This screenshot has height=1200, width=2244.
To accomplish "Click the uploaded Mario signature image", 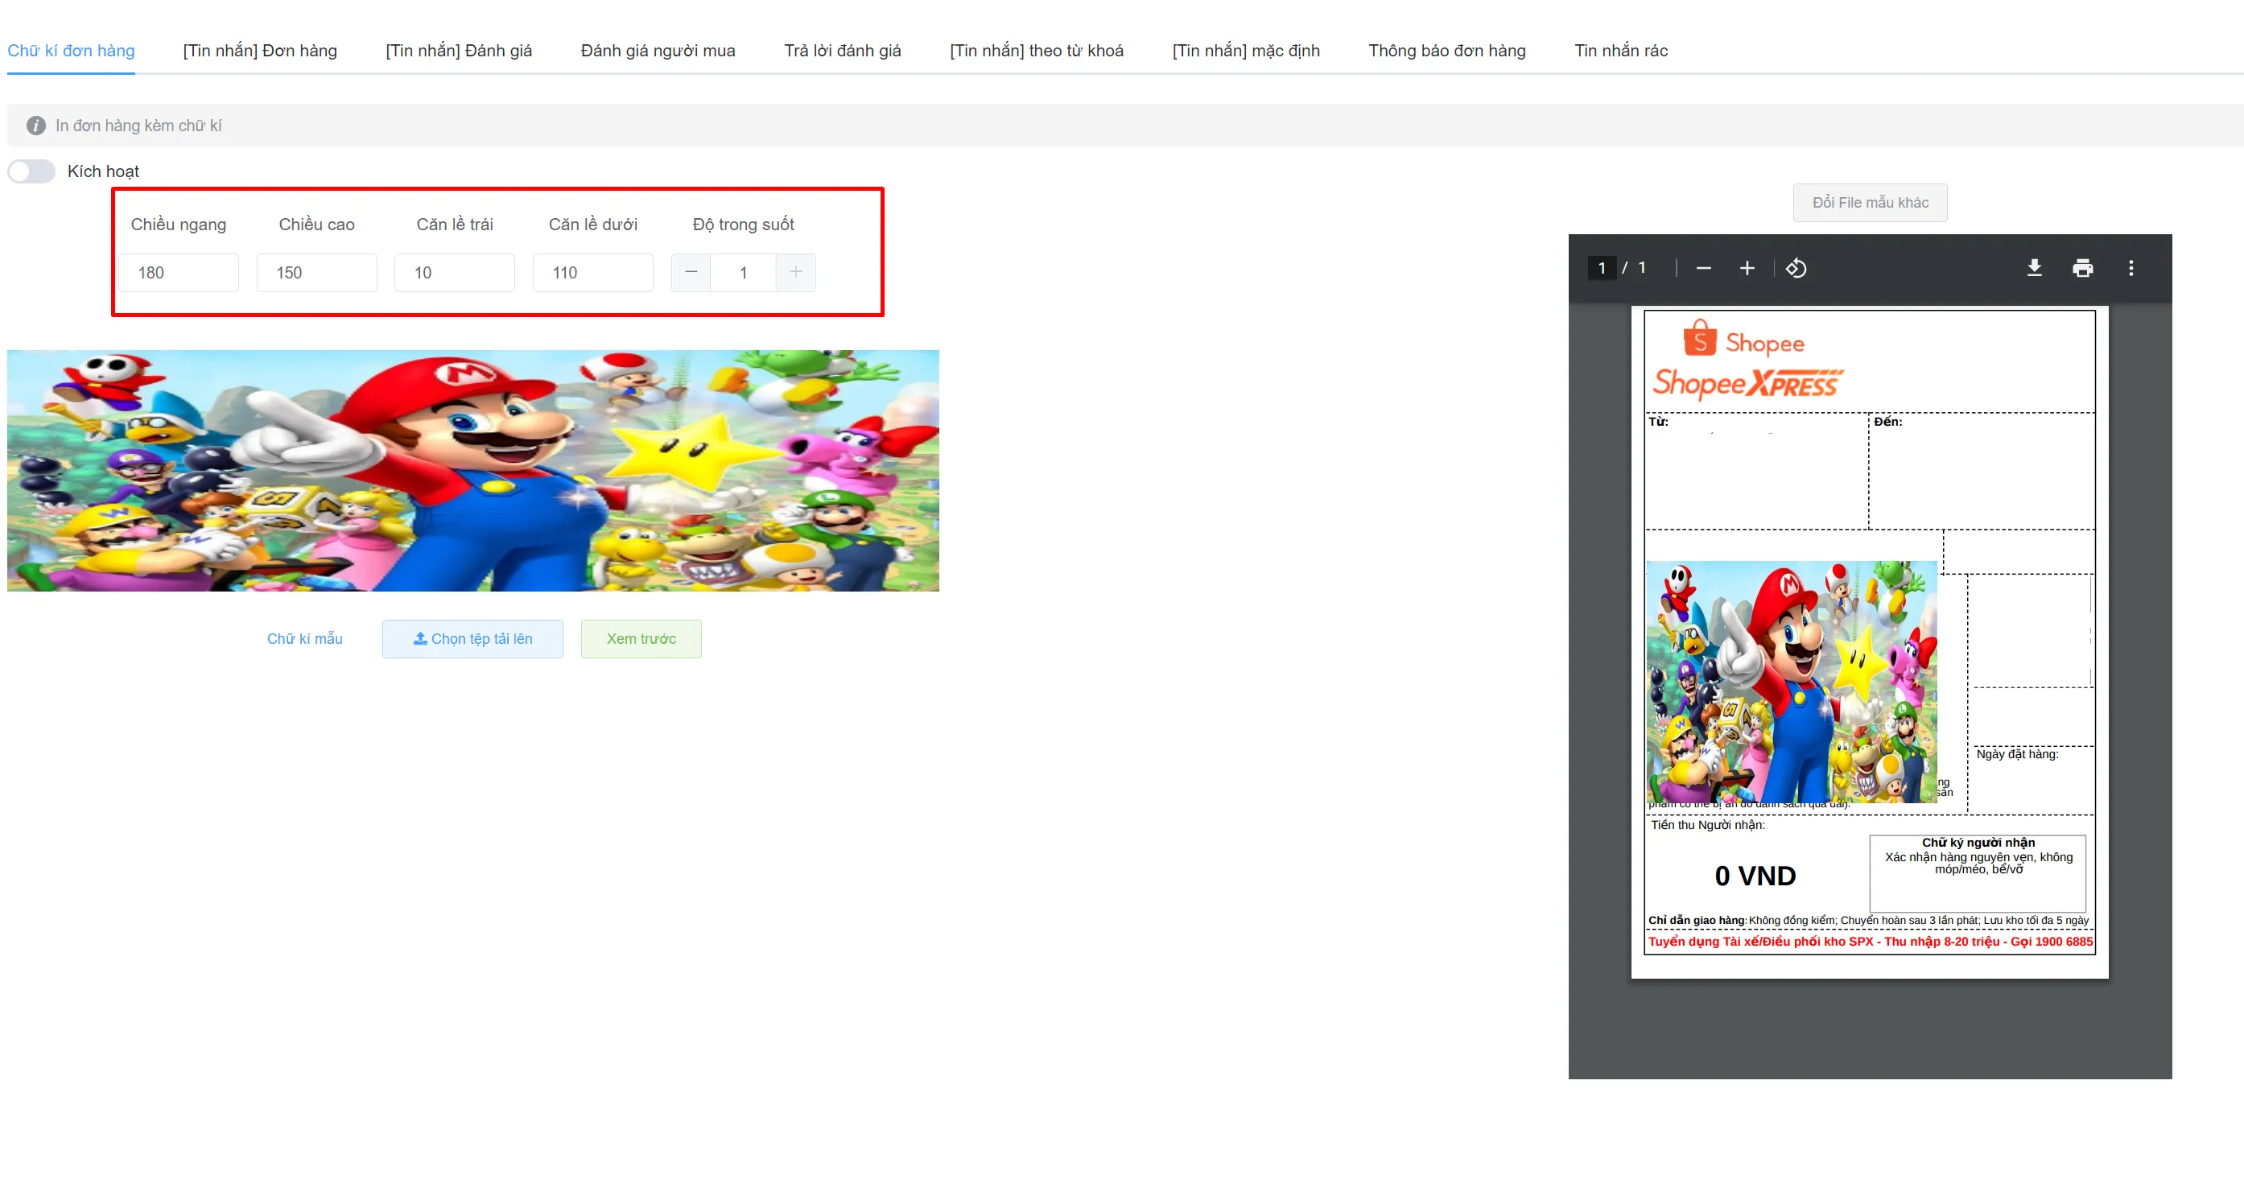I will 473,470.
